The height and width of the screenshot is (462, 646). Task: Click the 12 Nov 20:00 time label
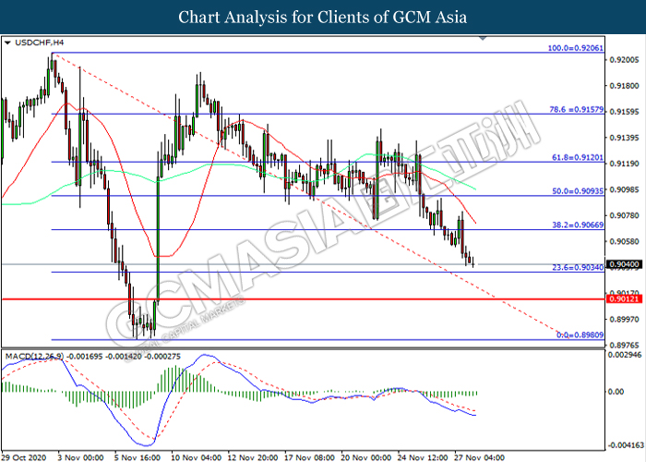click(x=253, y=458)
